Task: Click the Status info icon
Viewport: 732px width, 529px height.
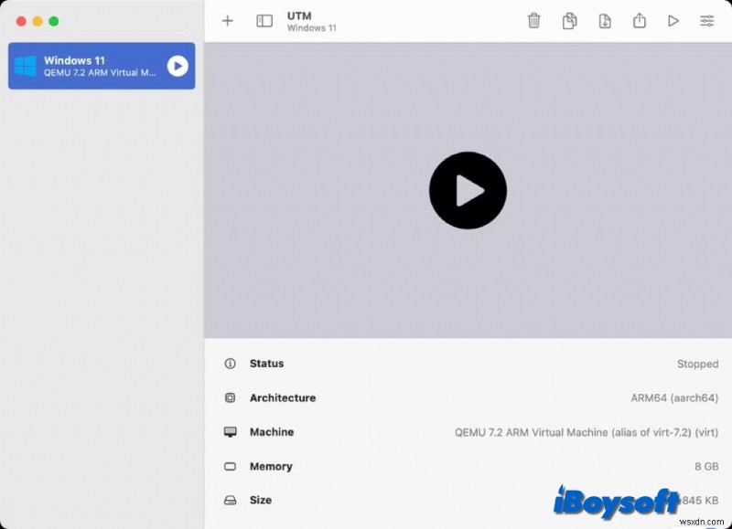Action: tap(230, 364)
